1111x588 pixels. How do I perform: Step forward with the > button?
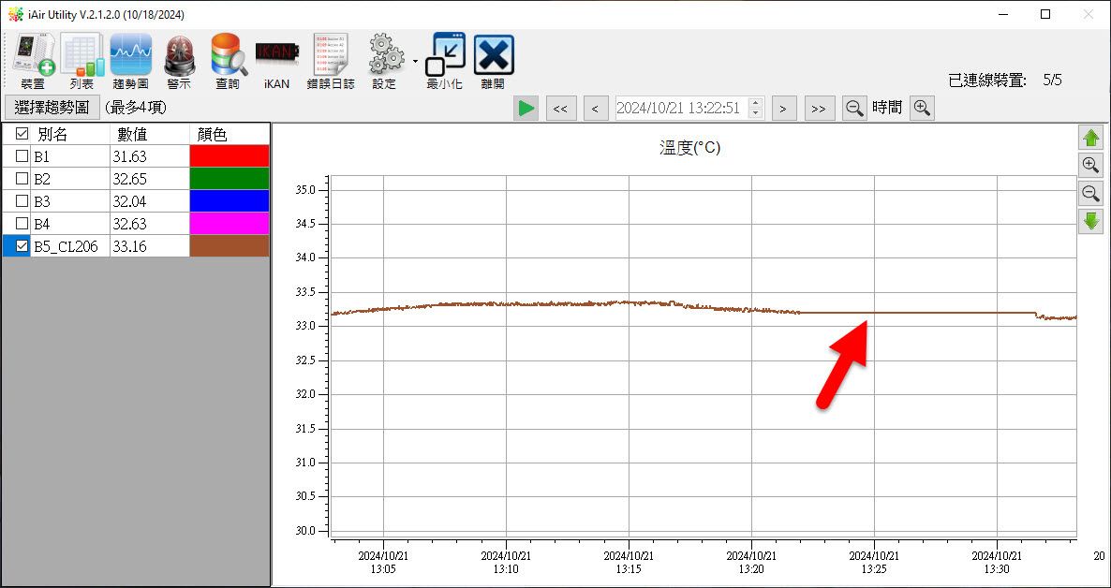(x=784, y=109)
